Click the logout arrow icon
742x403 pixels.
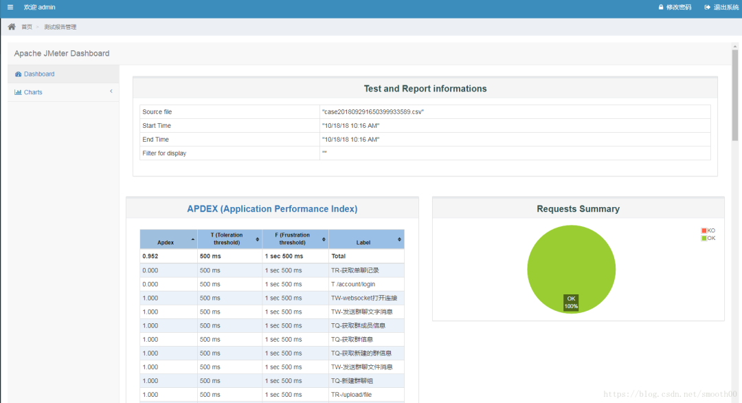coord(707,7)
